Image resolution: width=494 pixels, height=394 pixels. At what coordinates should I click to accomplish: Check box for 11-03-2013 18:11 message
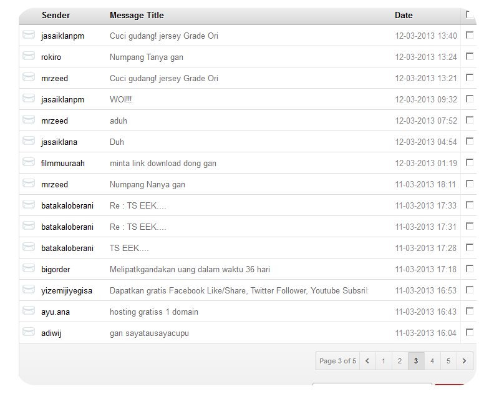point(470,184)
